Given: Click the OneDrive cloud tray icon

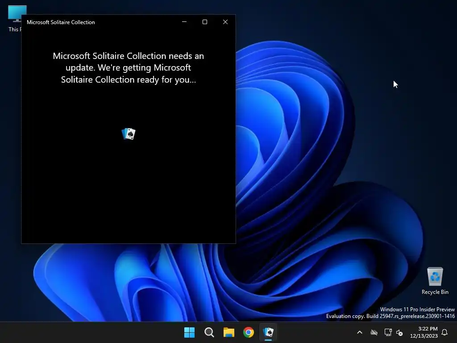Looking at the screenshot, I should 374,332.
